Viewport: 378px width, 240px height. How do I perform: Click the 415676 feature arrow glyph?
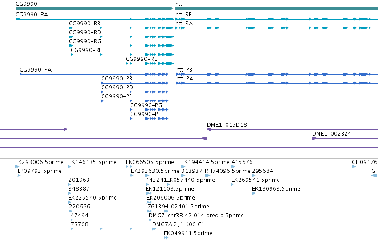click(233, 167)
